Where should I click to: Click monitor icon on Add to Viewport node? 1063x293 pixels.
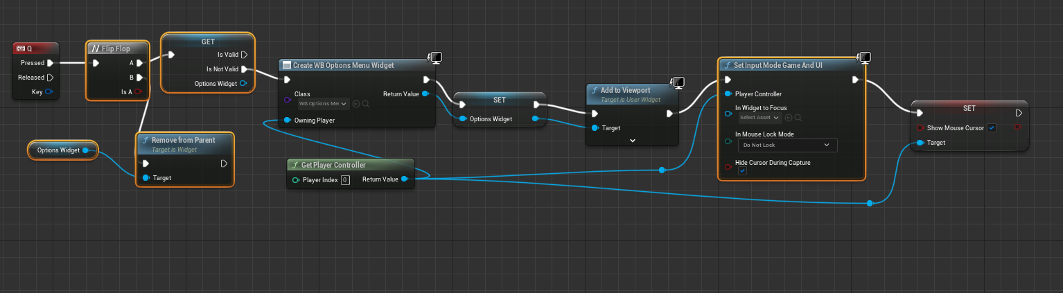pos(678,82)
